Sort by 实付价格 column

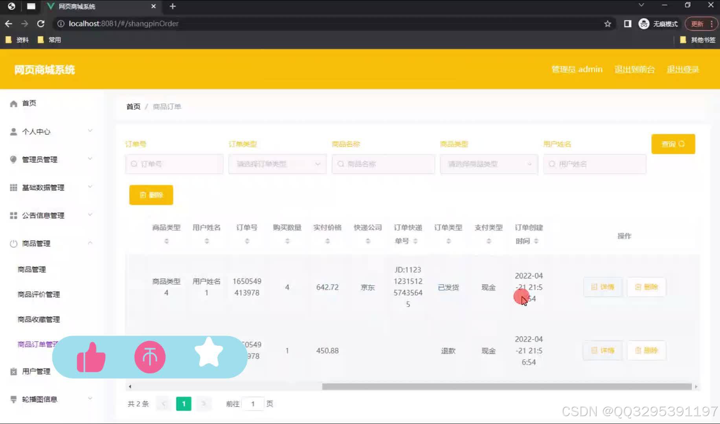pos(327,241)
